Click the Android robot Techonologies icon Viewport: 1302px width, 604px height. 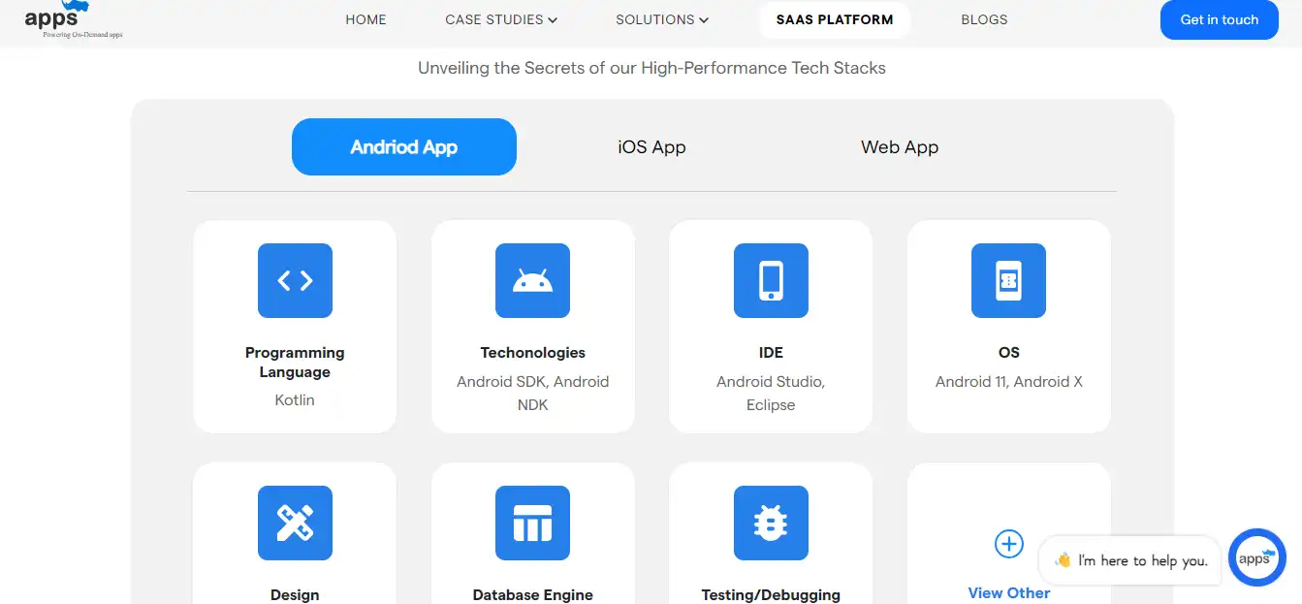pos(532,280)
